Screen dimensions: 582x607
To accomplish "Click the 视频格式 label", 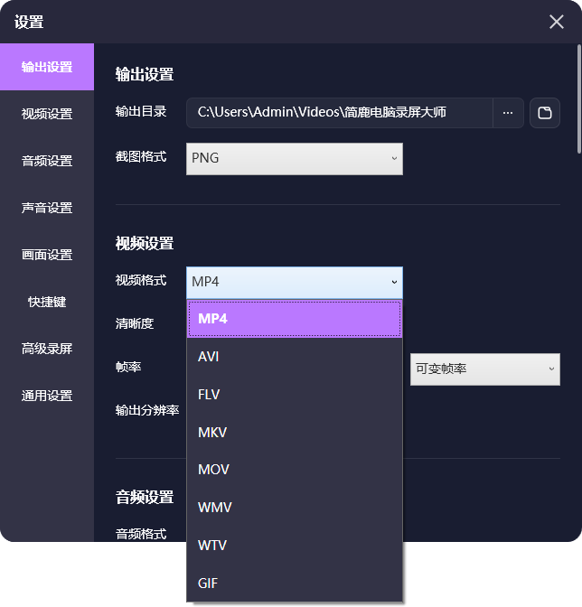I will 141,280.
